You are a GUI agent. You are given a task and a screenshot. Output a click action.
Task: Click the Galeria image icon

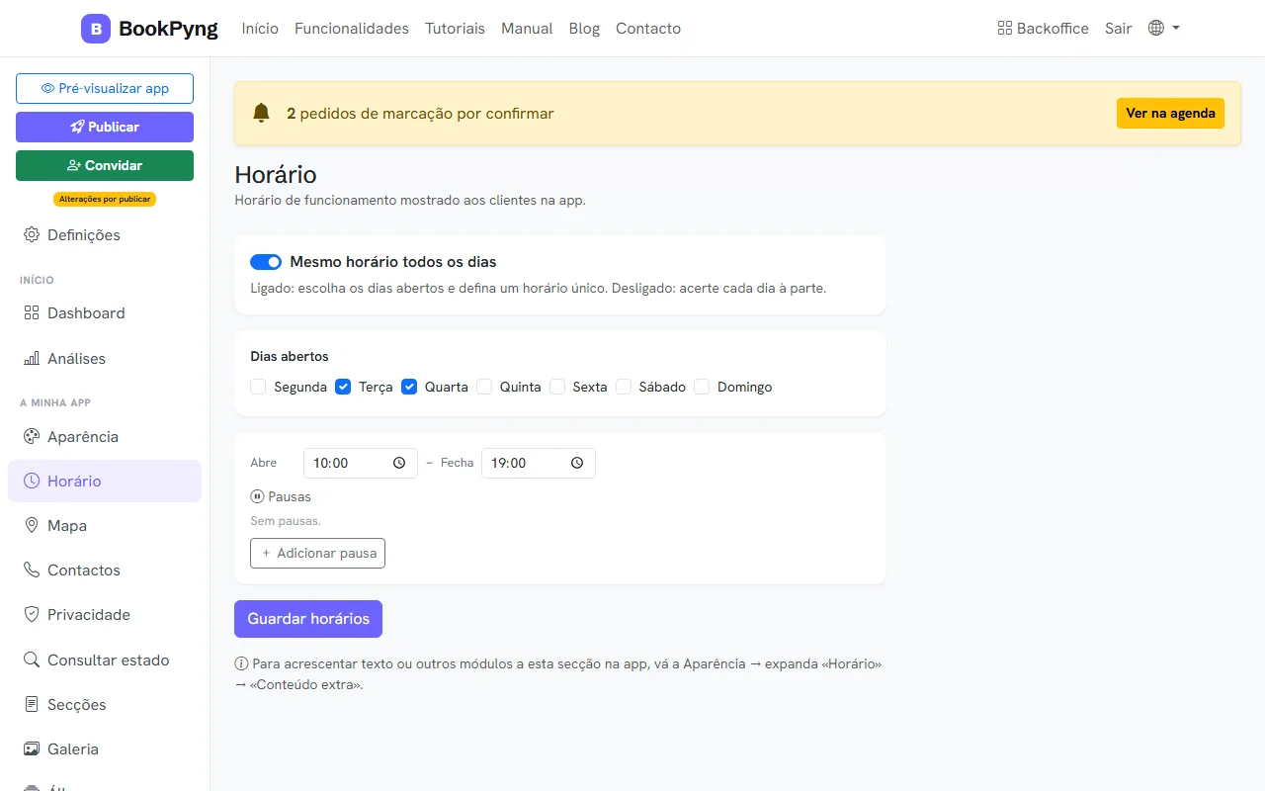31,748
